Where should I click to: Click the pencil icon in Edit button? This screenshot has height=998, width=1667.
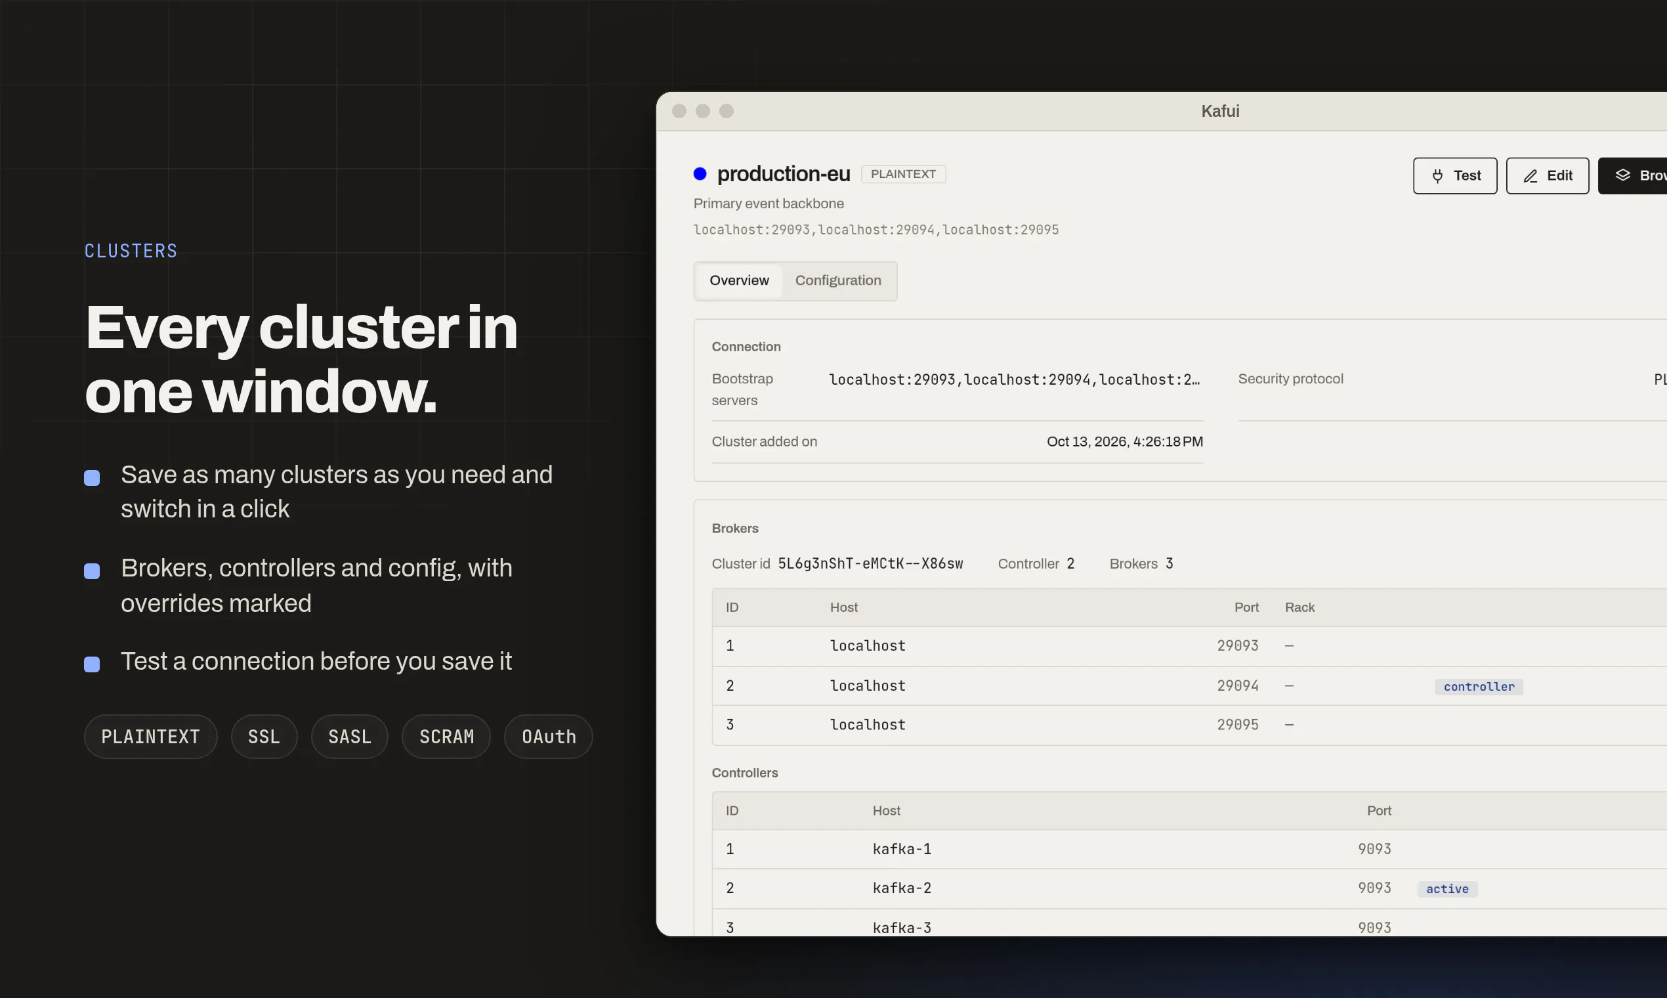click(x=1530, y=176)
